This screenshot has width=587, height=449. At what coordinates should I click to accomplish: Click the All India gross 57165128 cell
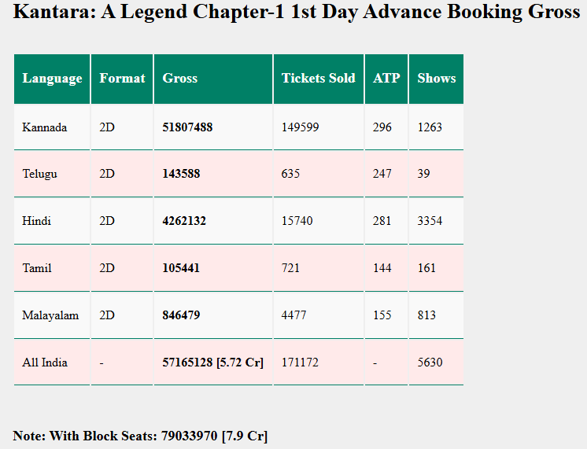212,363
